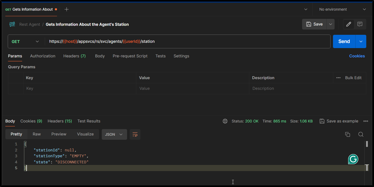
Task: Open the Tests tab
Action: pos(161,56)
